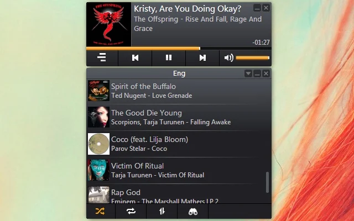
Task: Skip to the next track
Action: [x=202, y=57]
